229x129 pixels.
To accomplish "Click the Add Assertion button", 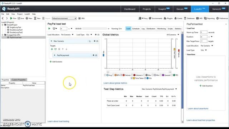I will [x=206, y=86].
